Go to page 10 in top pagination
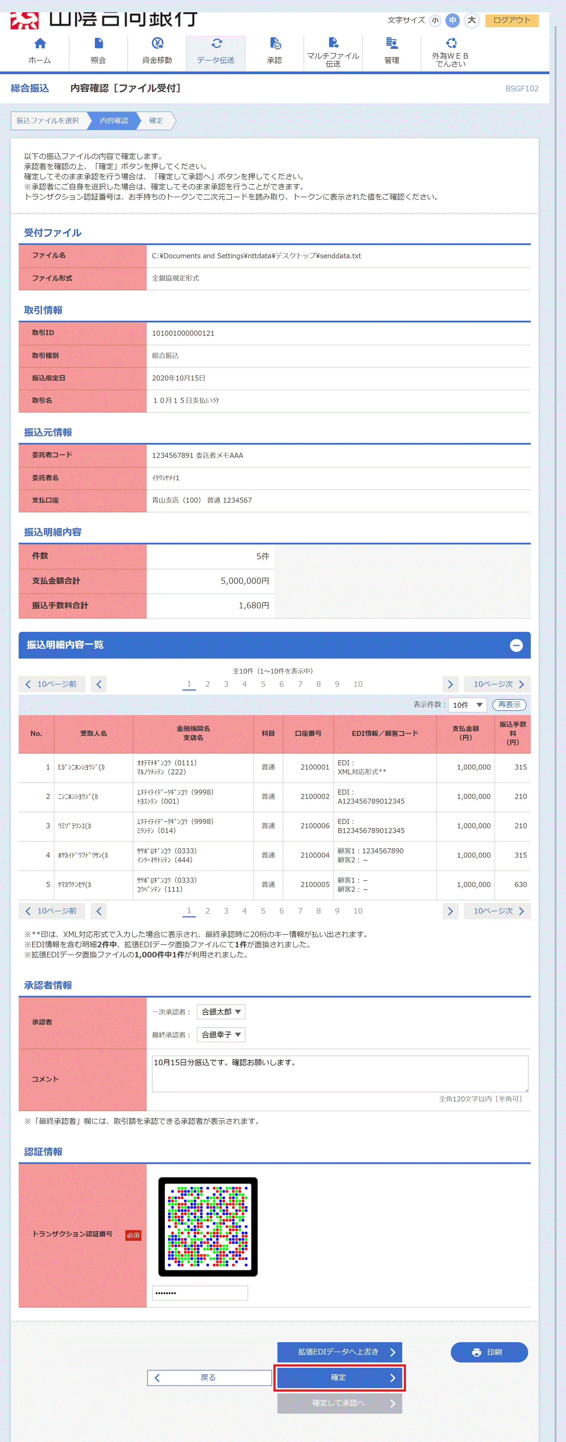 pos(358,684)
